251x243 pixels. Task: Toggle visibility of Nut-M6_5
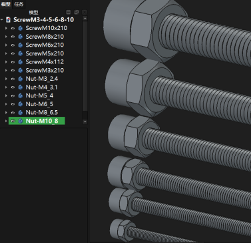[13, 104]
